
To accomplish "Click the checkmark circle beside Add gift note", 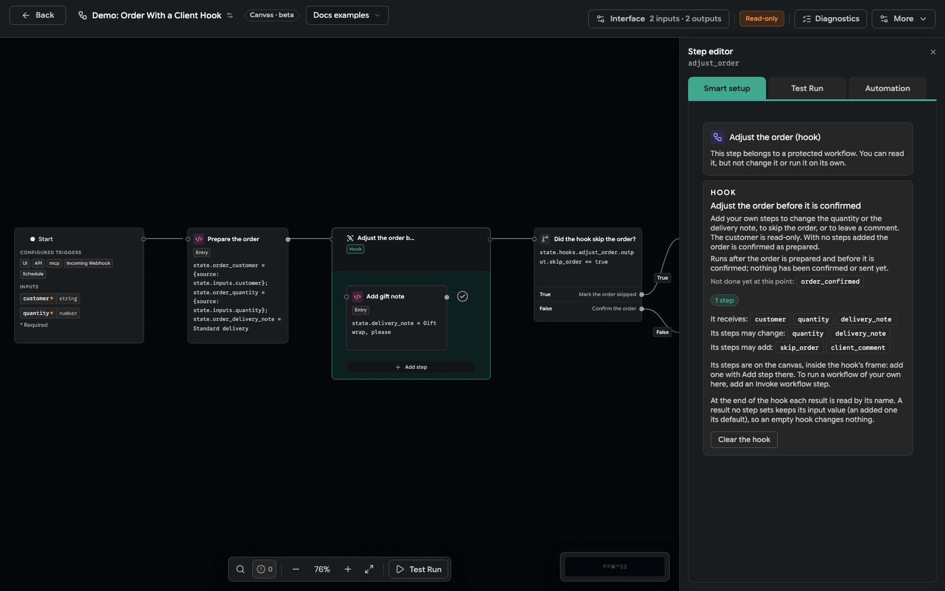I will (462, 297).
